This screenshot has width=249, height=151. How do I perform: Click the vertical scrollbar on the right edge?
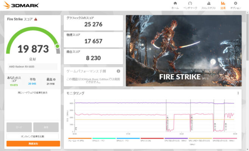[247, 37]
